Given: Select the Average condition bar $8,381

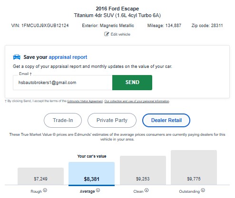Looking at the screenshot, I should [91, 174].
